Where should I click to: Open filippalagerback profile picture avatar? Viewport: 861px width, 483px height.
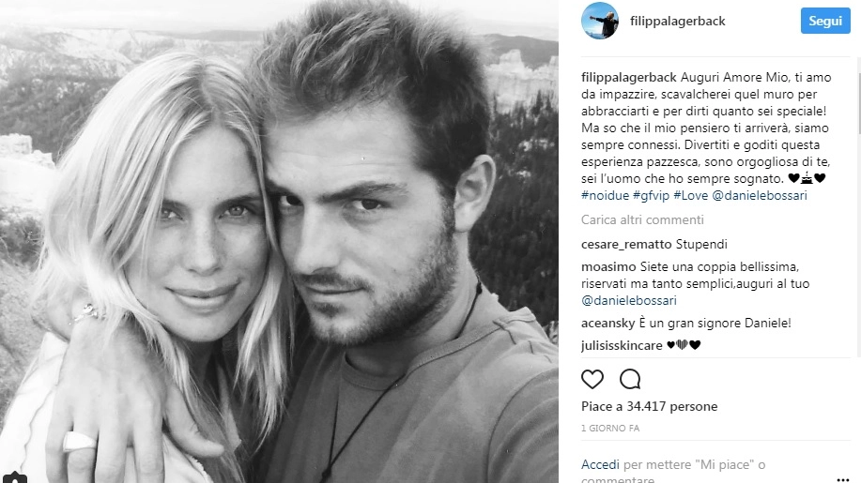point(600,21)
